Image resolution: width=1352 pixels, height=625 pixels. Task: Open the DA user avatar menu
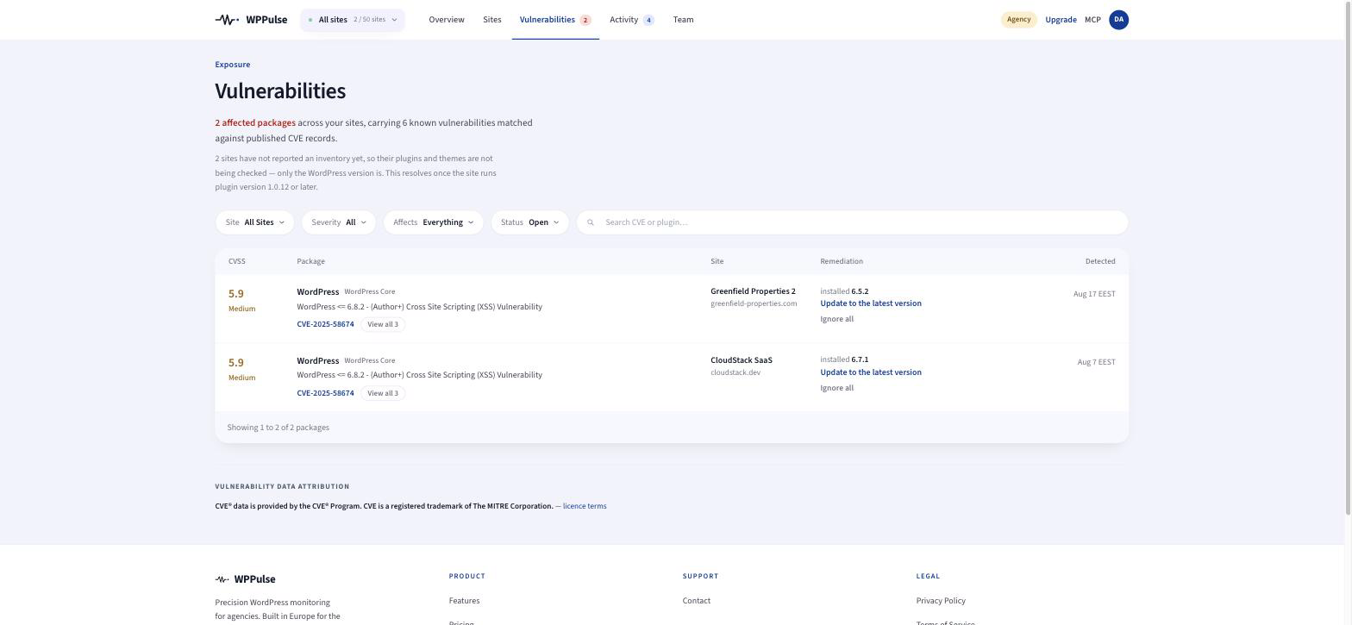[x=1119, y=20]
